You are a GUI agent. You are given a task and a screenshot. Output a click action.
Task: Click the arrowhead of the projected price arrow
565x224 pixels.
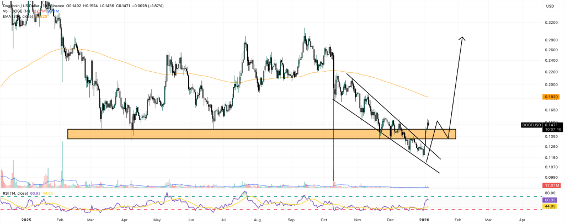(x=463, y=38)
